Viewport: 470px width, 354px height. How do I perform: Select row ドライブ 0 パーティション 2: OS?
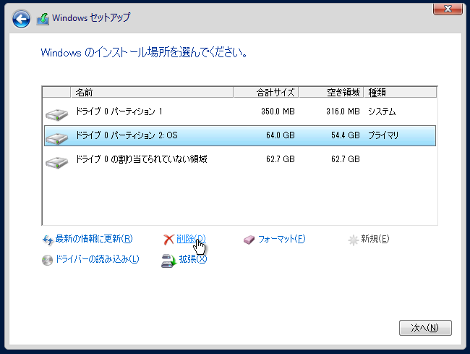(240, 135)
